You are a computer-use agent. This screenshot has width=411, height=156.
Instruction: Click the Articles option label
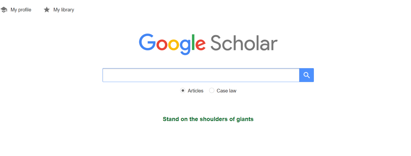(195, 91)
